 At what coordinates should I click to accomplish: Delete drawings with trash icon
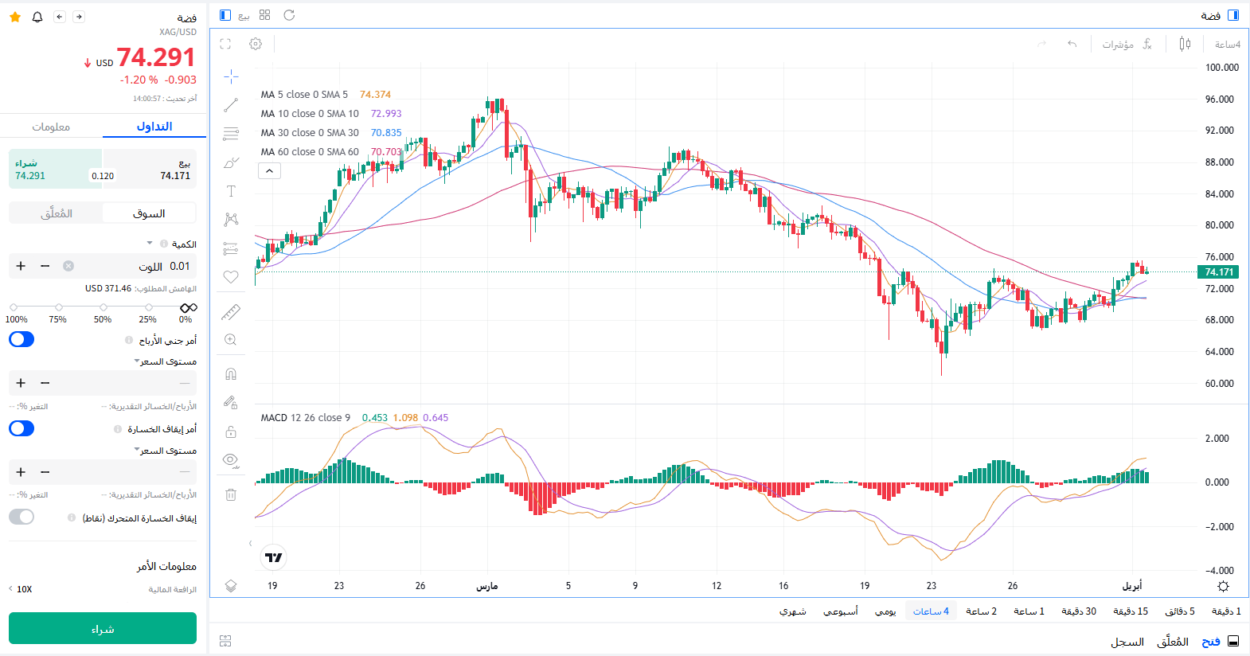pyautogui.click(x=231, y=494)
